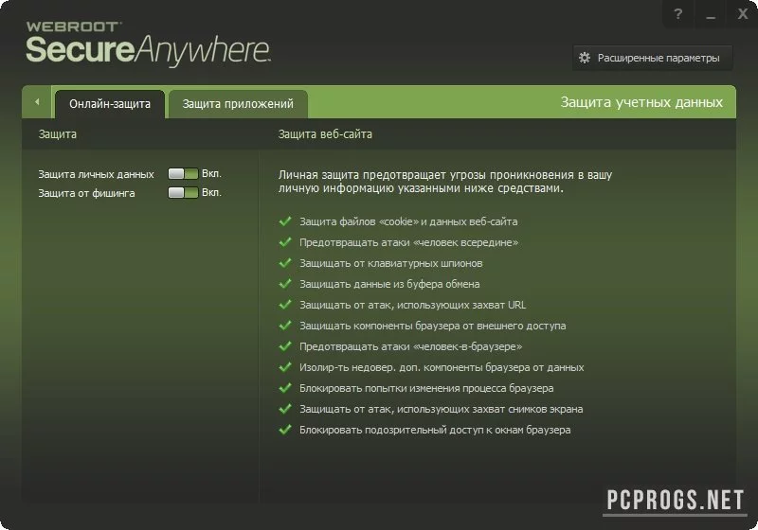Toggle the Защита от фишинга switch
Viewport: 758px width, 530px height.
click(x=183, y=192)
